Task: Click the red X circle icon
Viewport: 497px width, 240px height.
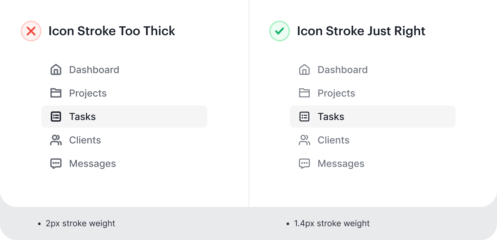Action: 31,31
